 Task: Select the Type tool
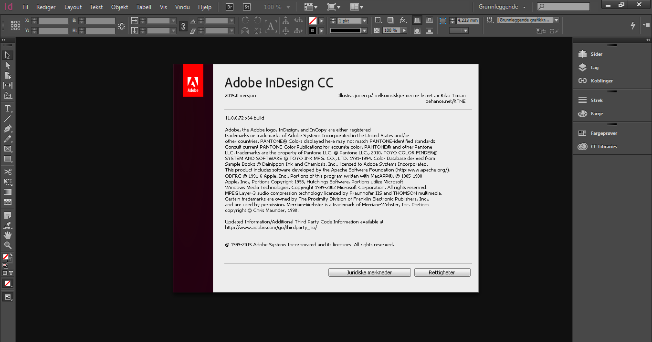8,109
